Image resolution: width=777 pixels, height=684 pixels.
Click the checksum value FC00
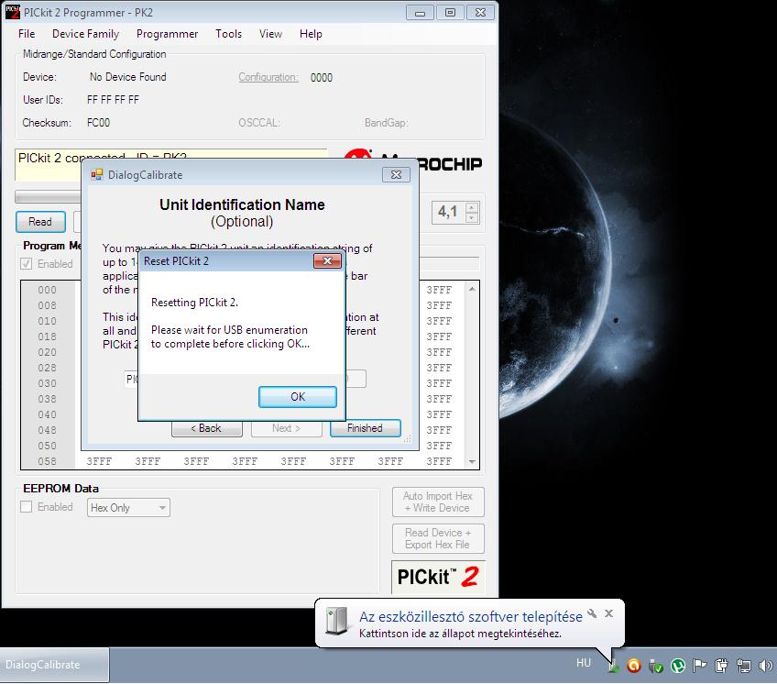[x=99, y=123]
